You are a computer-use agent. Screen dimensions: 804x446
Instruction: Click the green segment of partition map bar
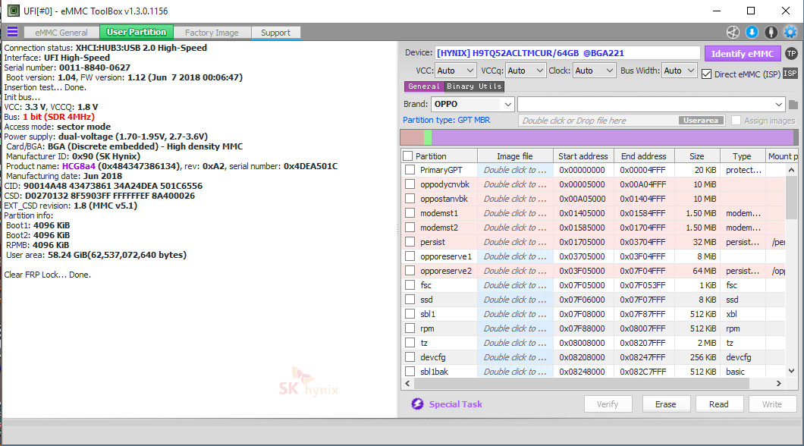(428, 137)
